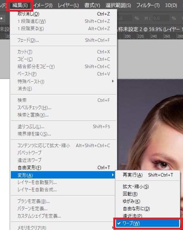
Task: Open the 書式(Y) menu
Action: (92, 5)
